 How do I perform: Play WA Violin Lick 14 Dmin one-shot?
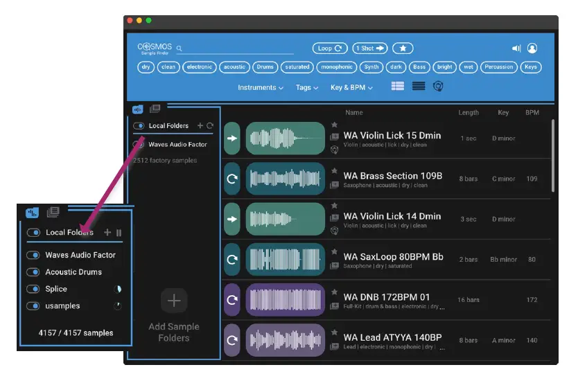coord(232,219)
